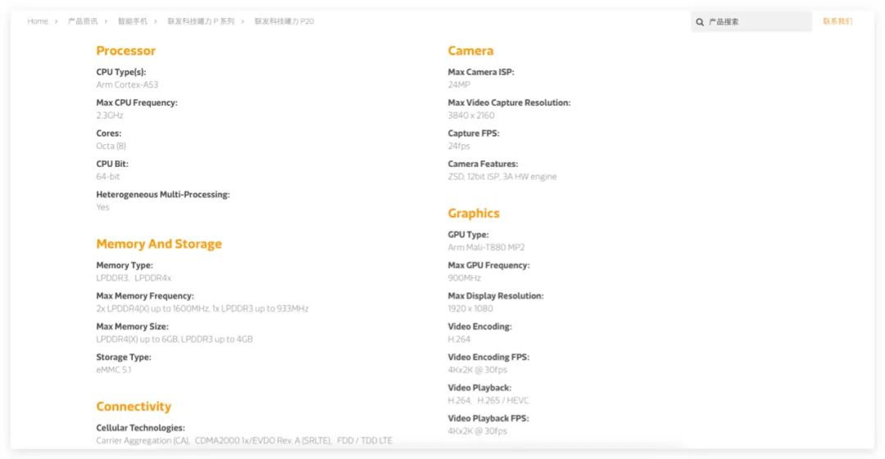Select the 联发科技曦力 P20 breadcrumb item
Viewport: 885px width, 459px height.
pyautogui.click(x=284, y=21)
